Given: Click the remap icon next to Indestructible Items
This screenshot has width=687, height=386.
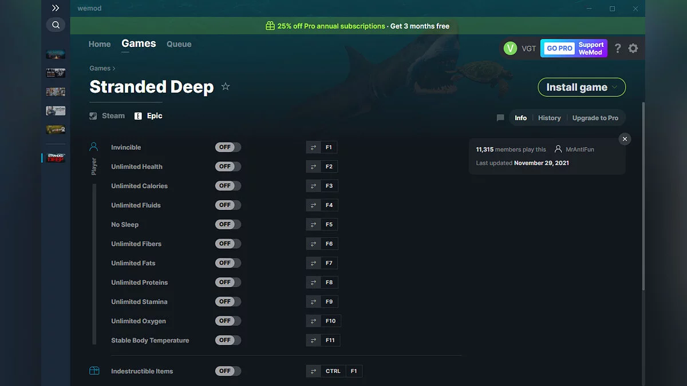Looking at the screenshot, I should (313, 371).
